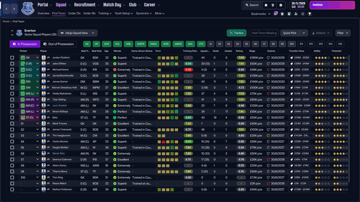Viewport: 360px width, 202px height.
Task: Tick the checkbox for Jordan Pickford
Action: [12, 58]
